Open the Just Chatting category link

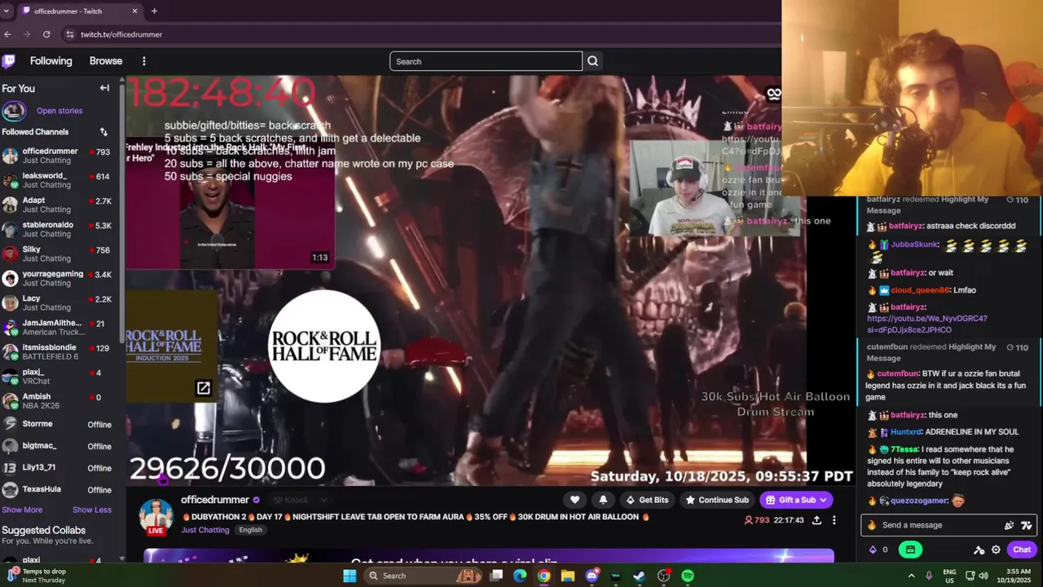click(205, 530)
